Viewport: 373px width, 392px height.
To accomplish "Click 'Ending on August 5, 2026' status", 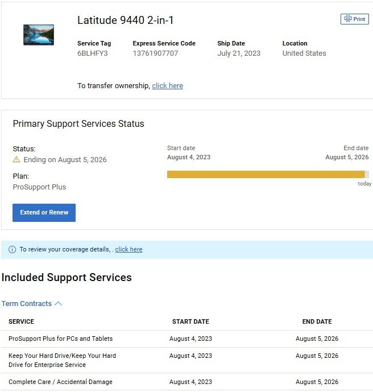I will pos(65,159).
